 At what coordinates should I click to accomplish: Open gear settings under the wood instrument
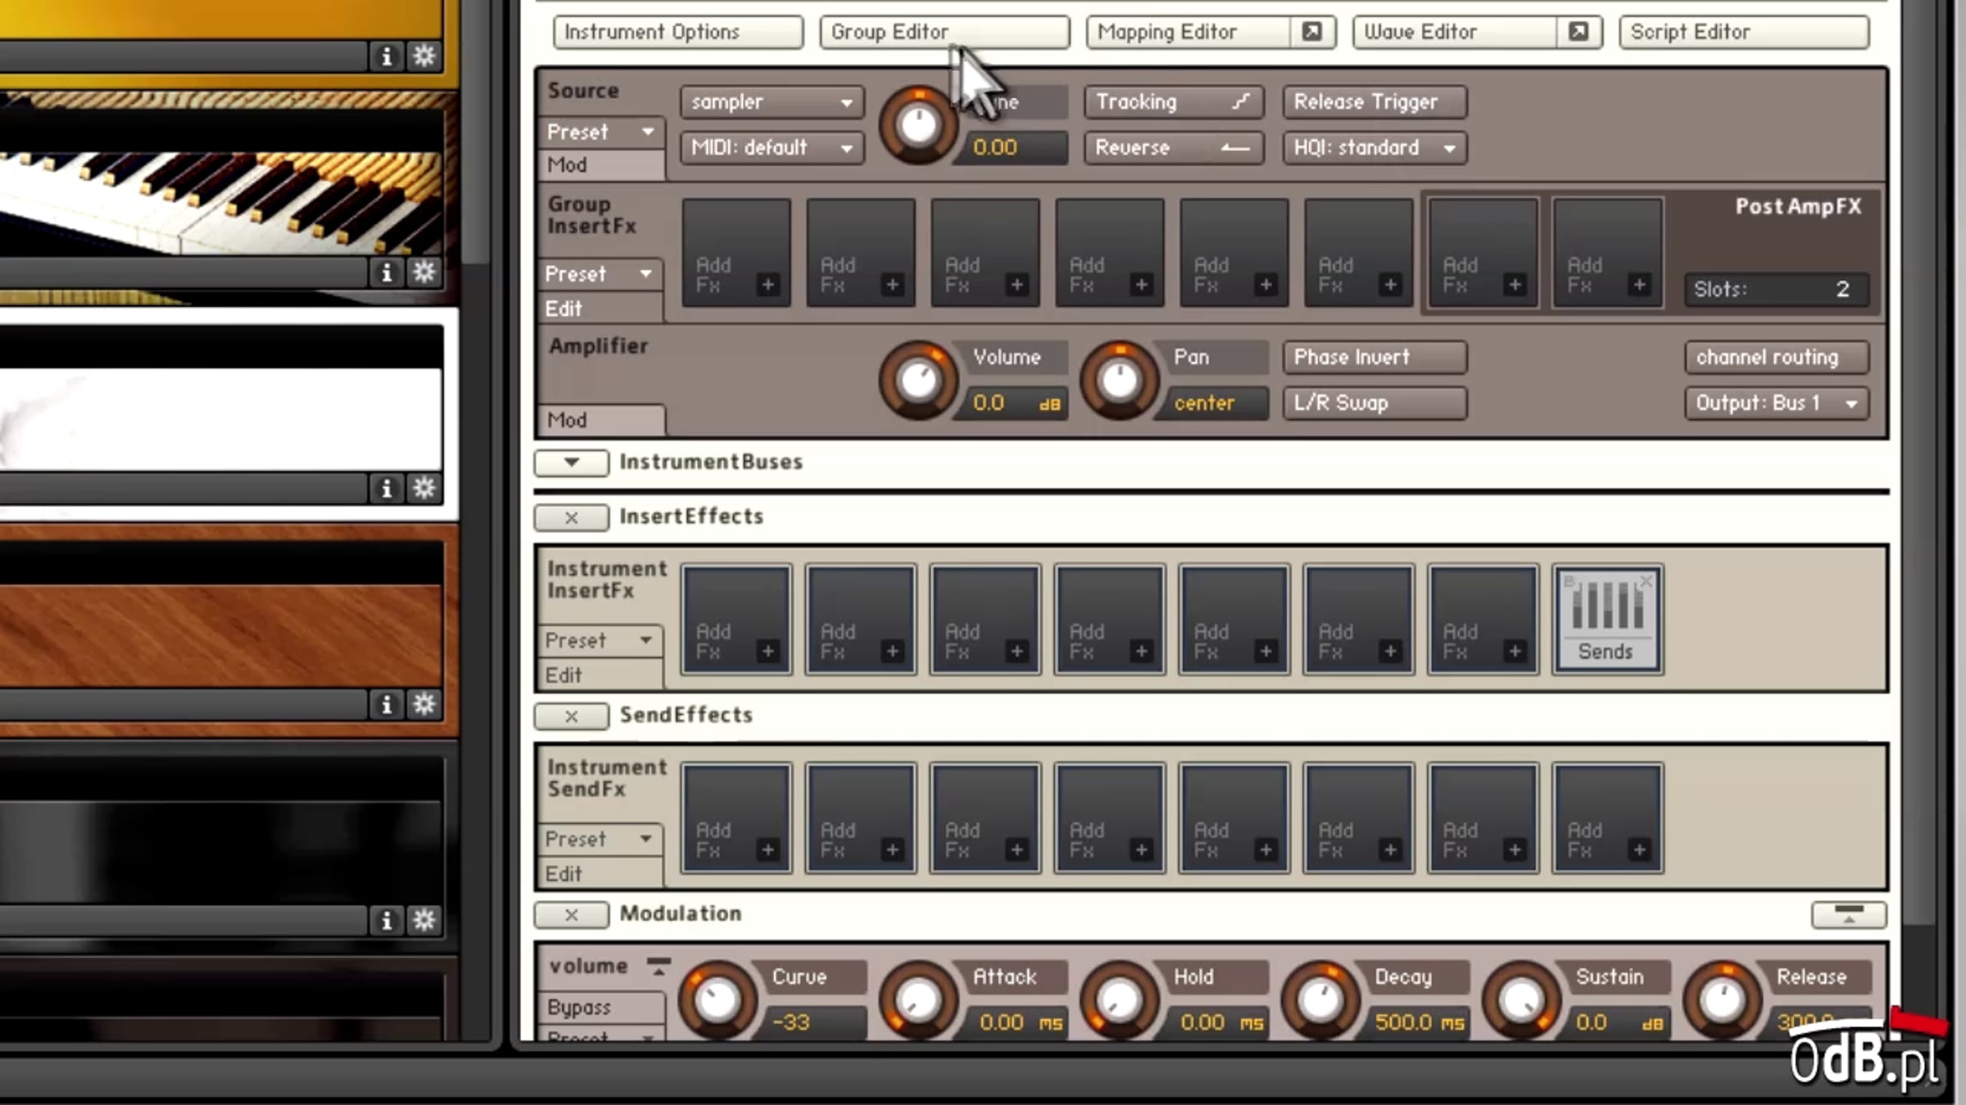point(424,704)
